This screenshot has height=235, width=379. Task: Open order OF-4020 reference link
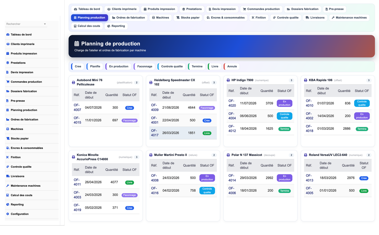(x=232, y=103)
